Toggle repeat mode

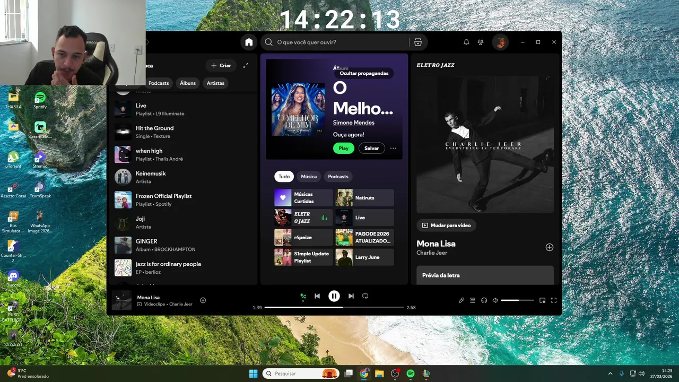(365, 296)
